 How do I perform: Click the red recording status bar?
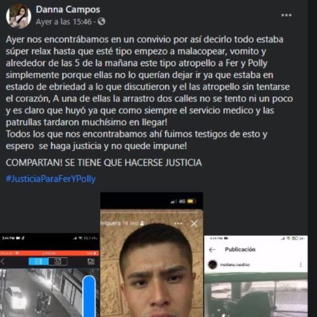[x=49, y=253]
